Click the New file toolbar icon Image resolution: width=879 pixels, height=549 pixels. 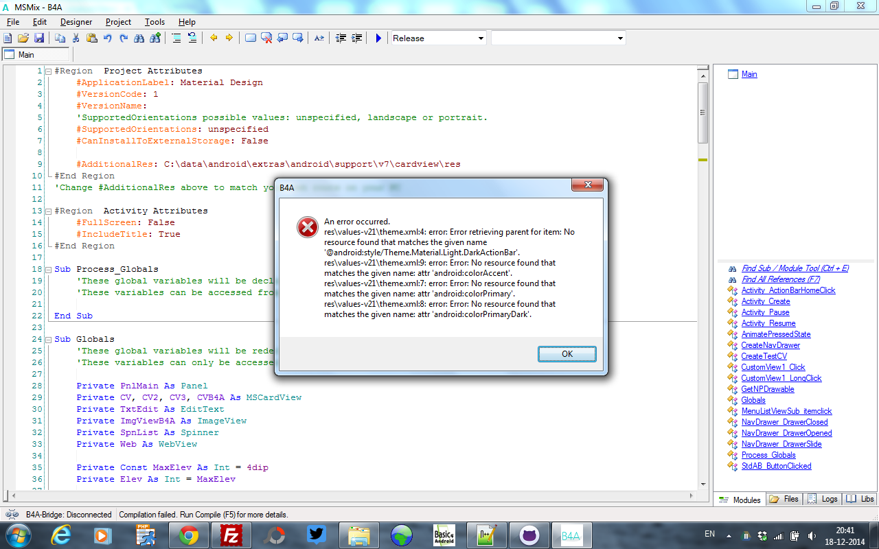[x=8, y=38]
